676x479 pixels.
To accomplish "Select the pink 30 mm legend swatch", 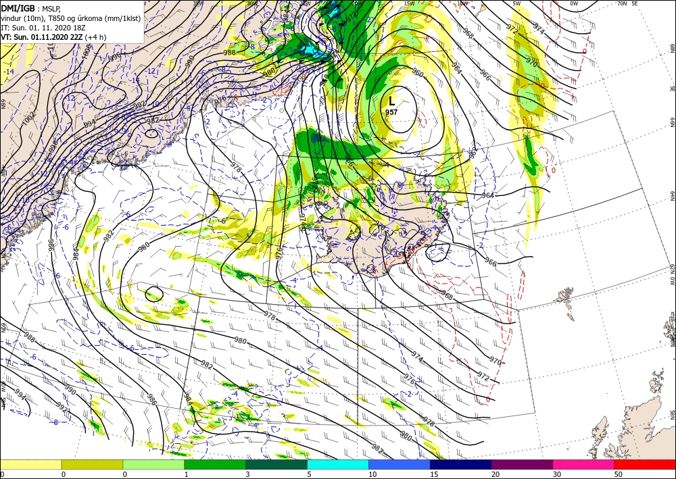I will tap(584, 464).
